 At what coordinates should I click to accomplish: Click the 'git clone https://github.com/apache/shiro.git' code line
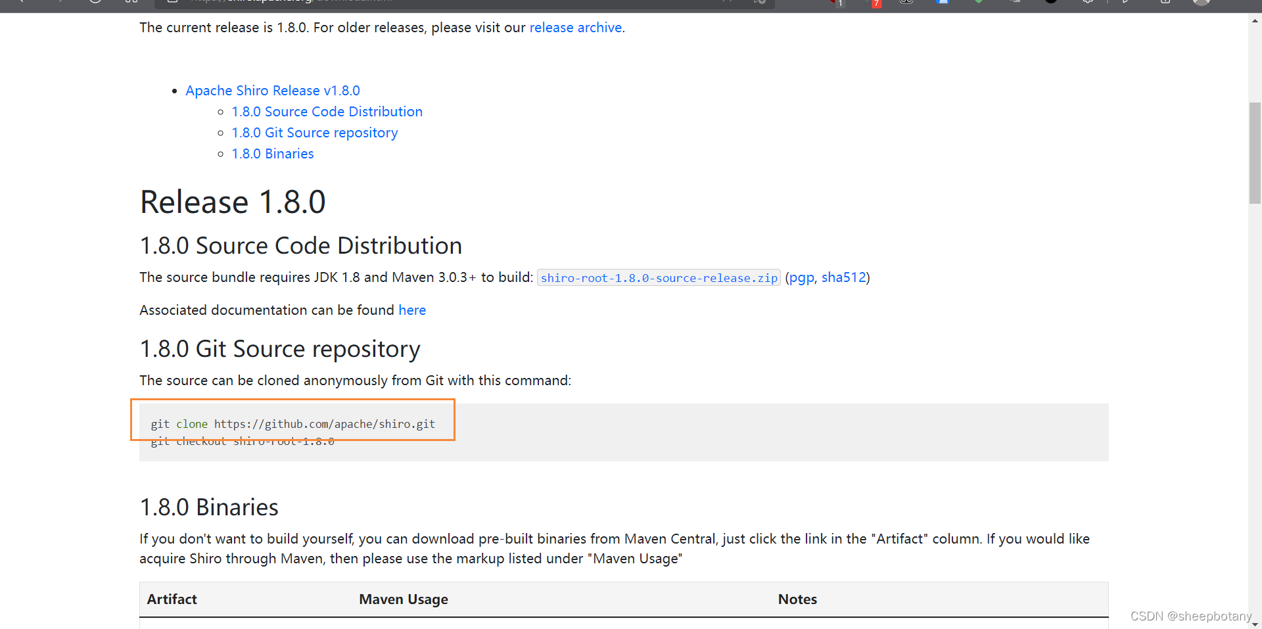[293, 424]
